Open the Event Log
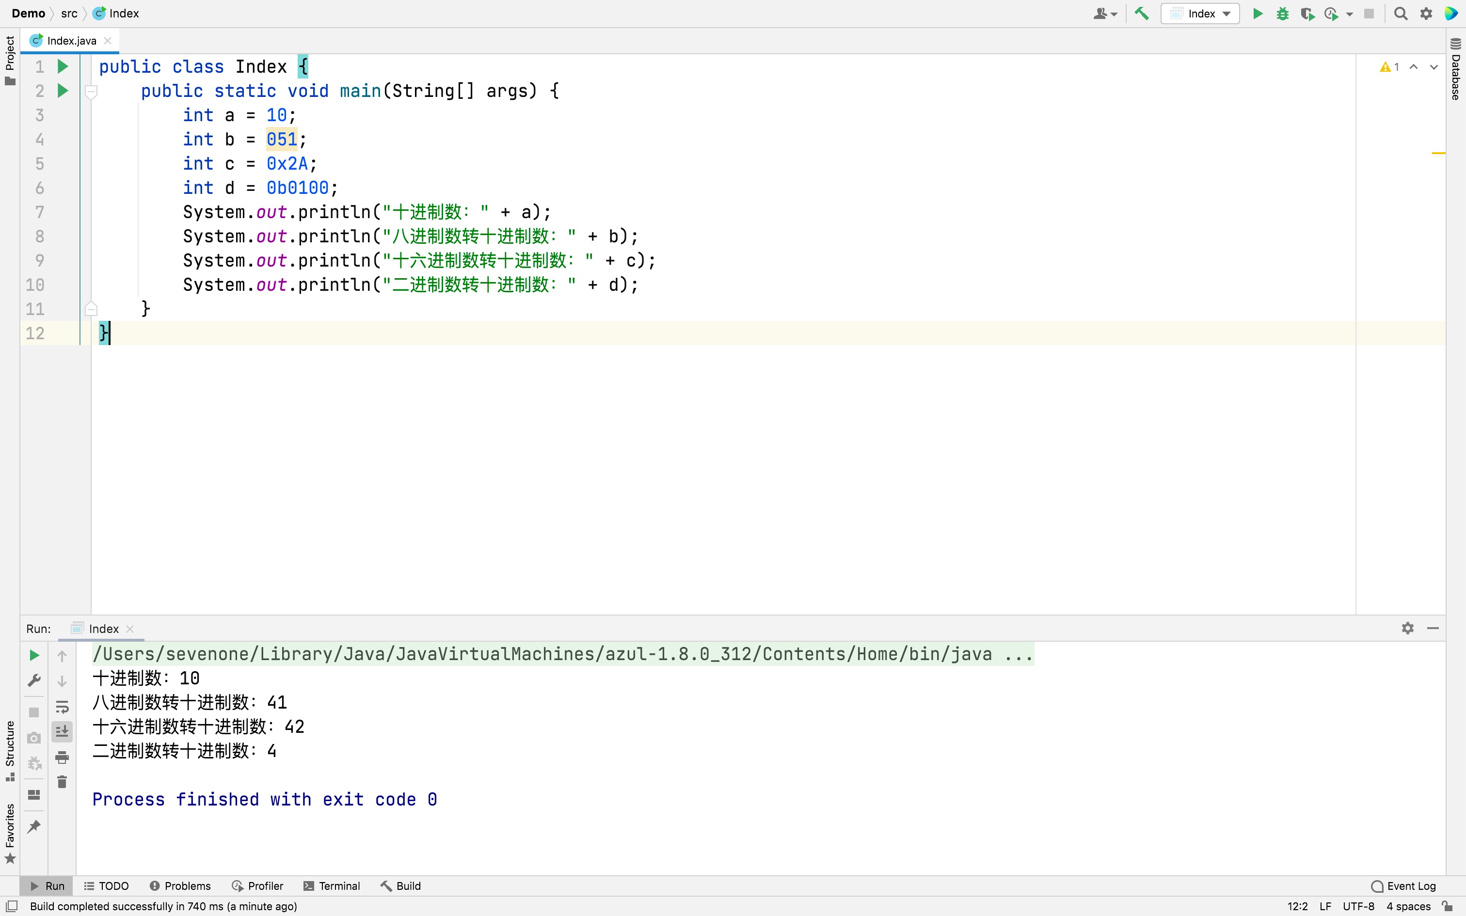 tap(1403, 886)
